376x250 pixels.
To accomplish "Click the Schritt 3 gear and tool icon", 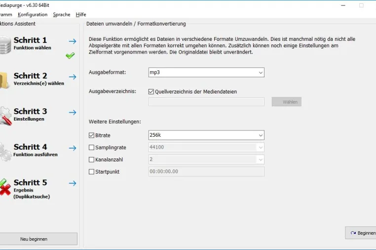I will point(5,116).
